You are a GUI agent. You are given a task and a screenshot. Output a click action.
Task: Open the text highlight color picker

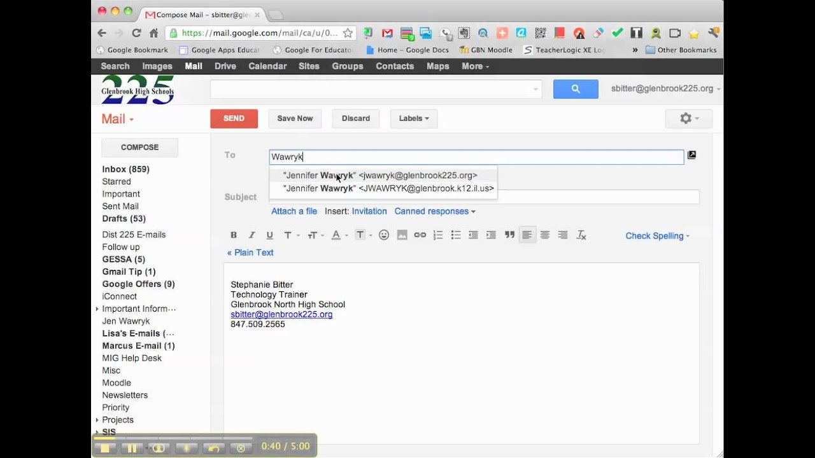[364, 235]
